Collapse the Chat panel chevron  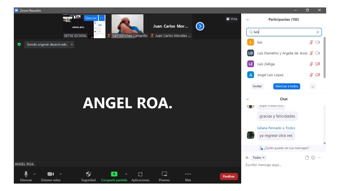coord(248,99)
